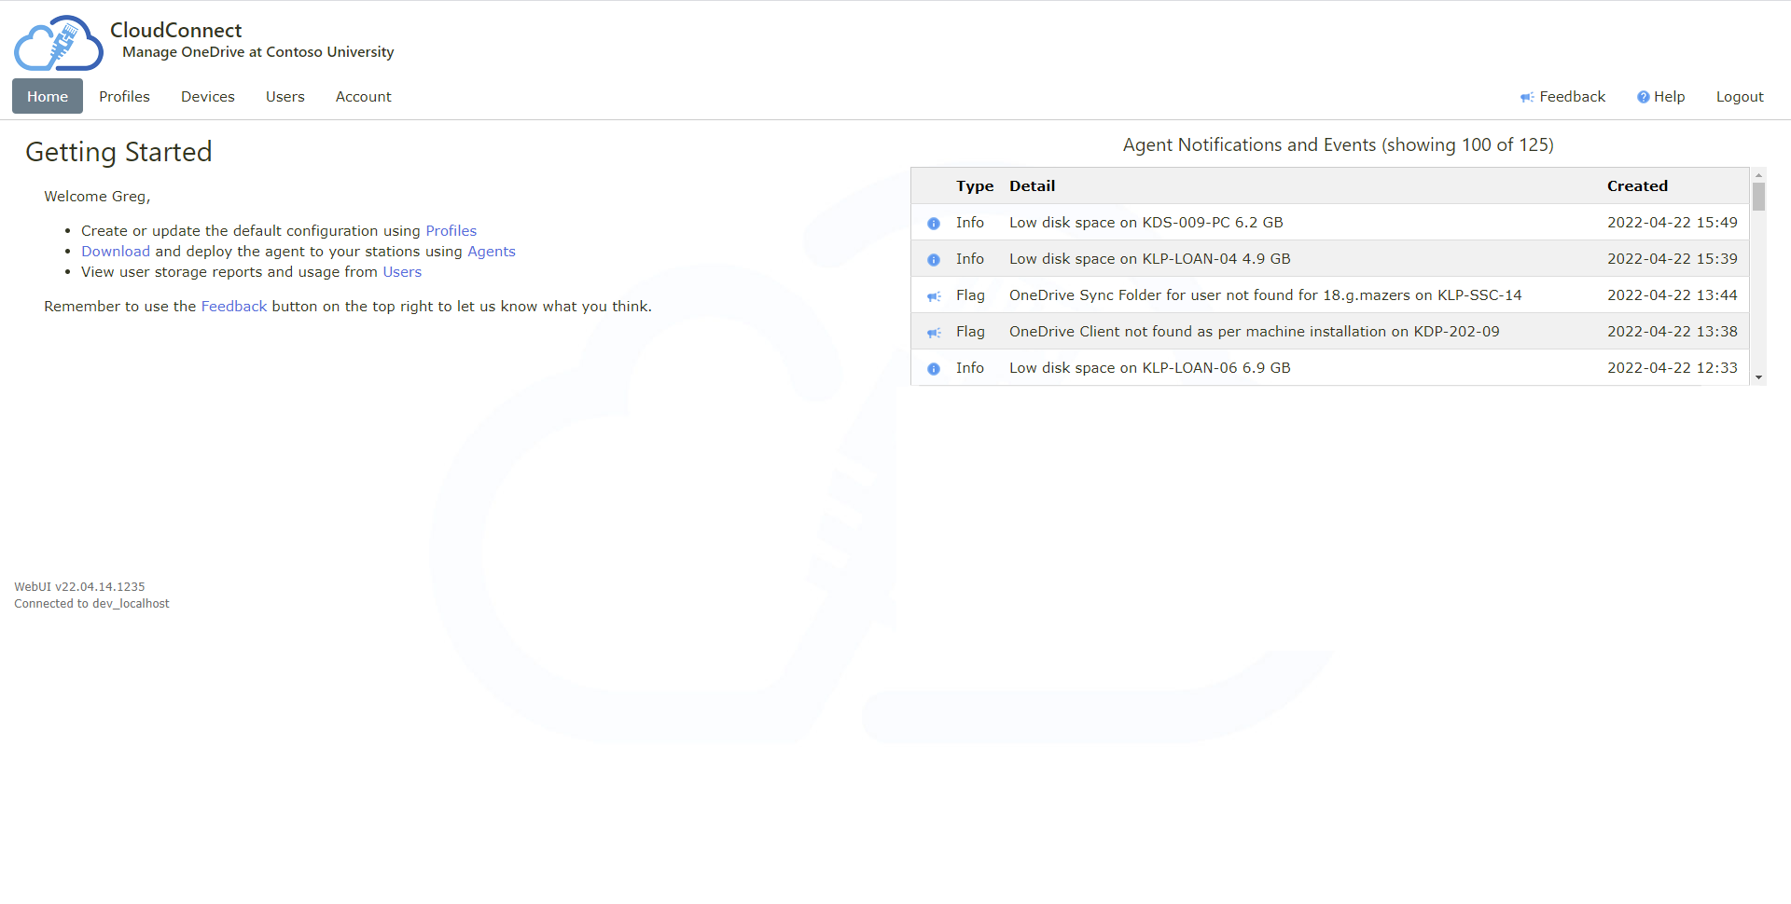Follow the Download agent link
Viewport: 1791px width, 904px height.
click(x=115, y=252)
